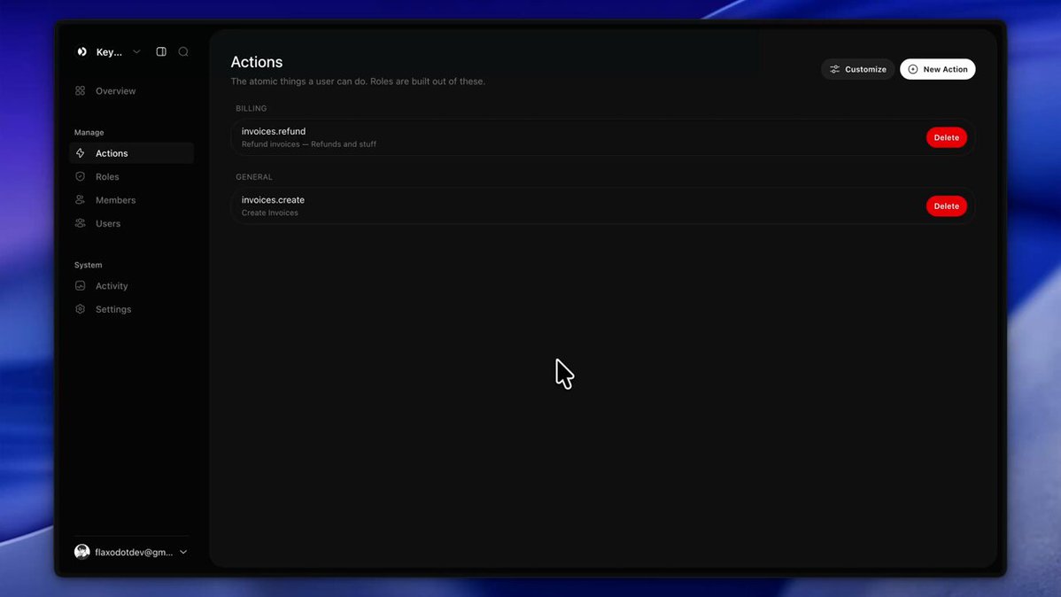
Task: Click the Users group icon
Action: pos(81,223)
